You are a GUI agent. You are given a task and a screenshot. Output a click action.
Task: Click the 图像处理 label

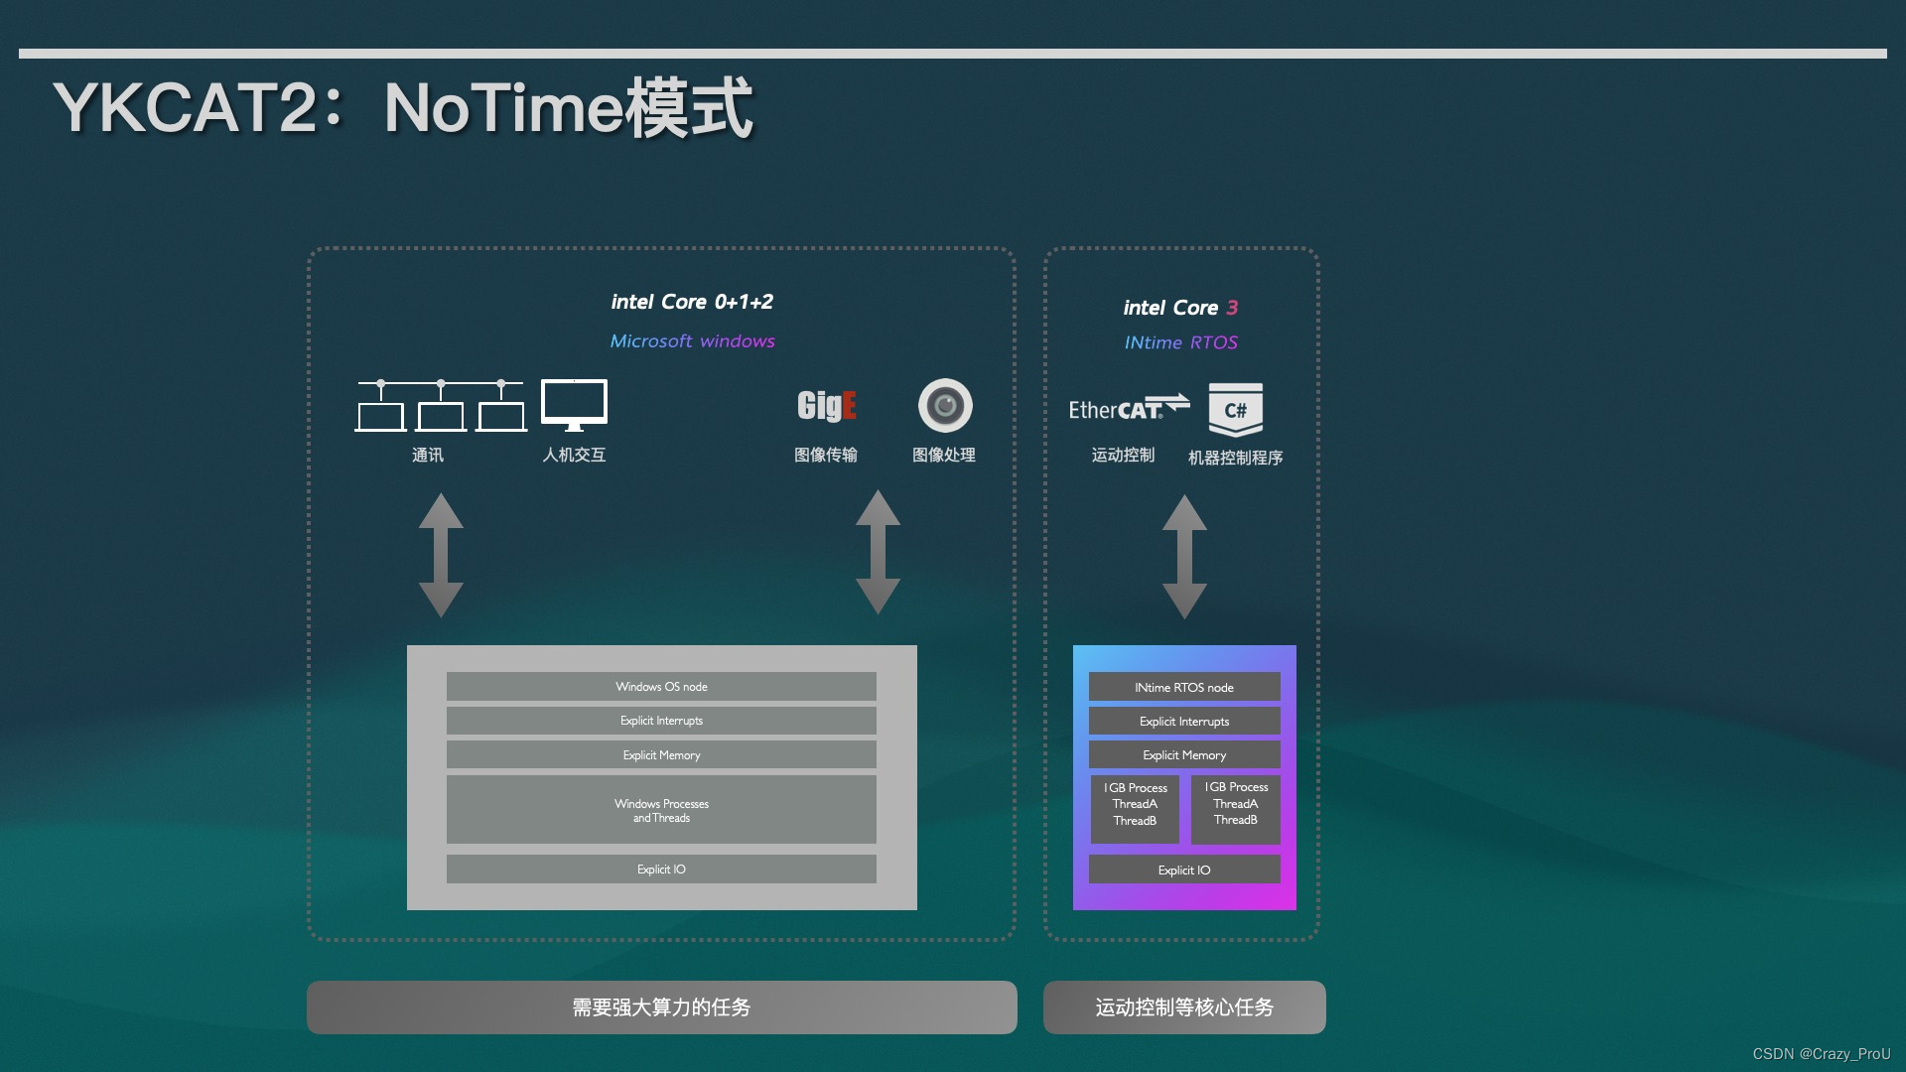click(944, 455)
